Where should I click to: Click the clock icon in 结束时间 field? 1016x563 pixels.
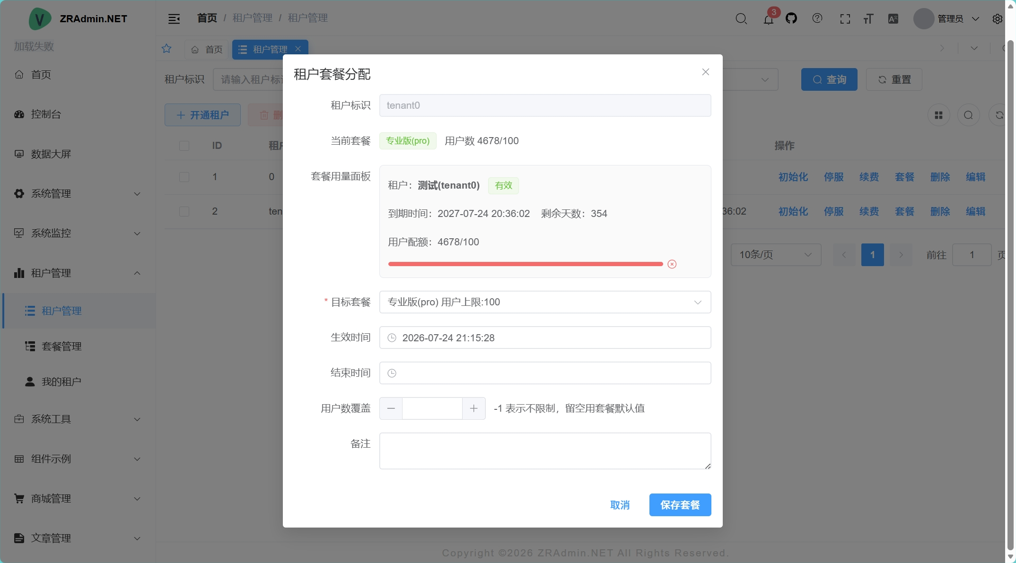tap(392, 373)
